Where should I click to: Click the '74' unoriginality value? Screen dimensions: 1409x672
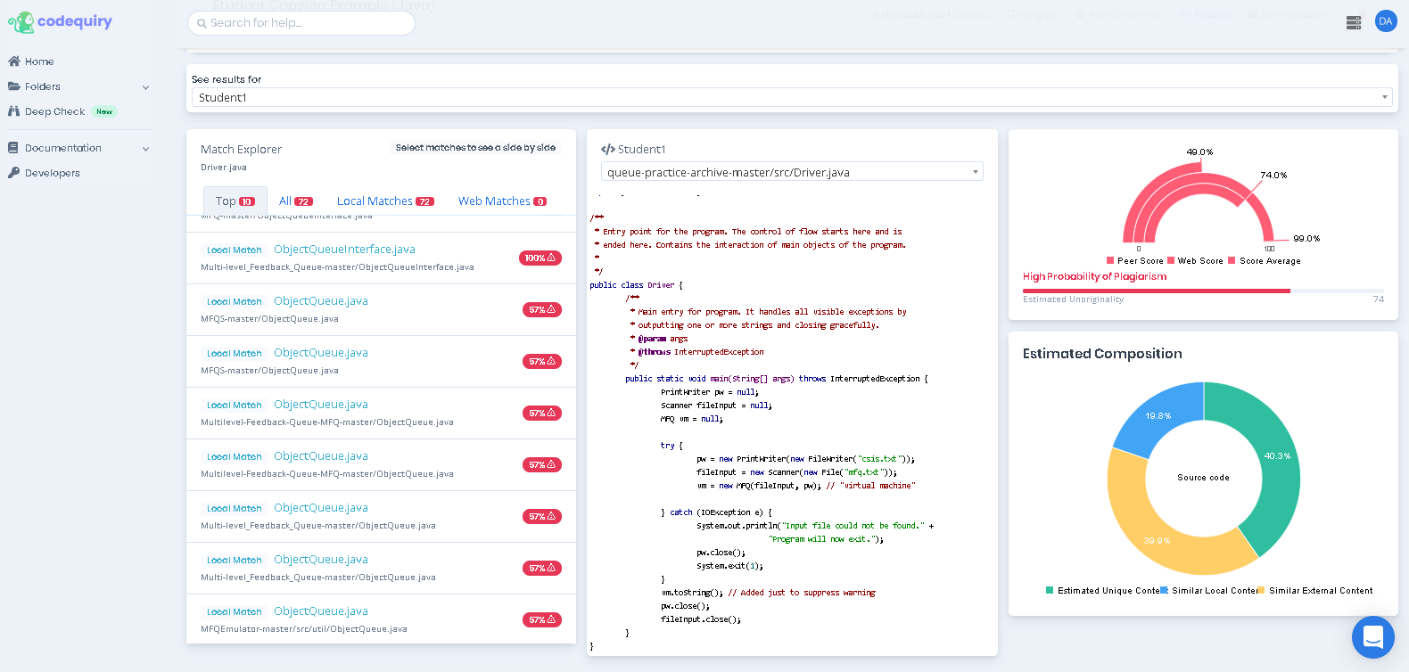1379,299
